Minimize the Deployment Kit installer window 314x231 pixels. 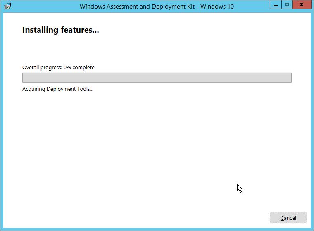click(276, 5)
